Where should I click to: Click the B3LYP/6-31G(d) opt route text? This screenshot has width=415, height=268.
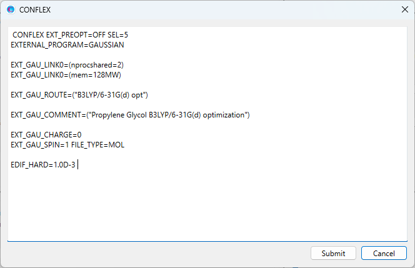point(111,95)
